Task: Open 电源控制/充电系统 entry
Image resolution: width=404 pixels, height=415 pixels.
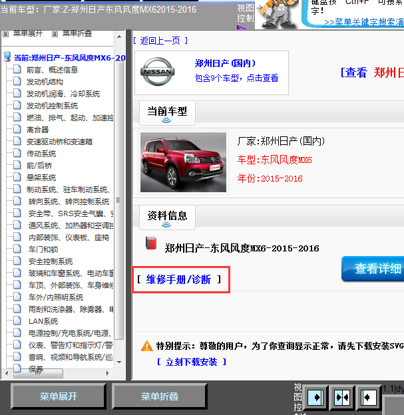Action: (x=70, y=333)
